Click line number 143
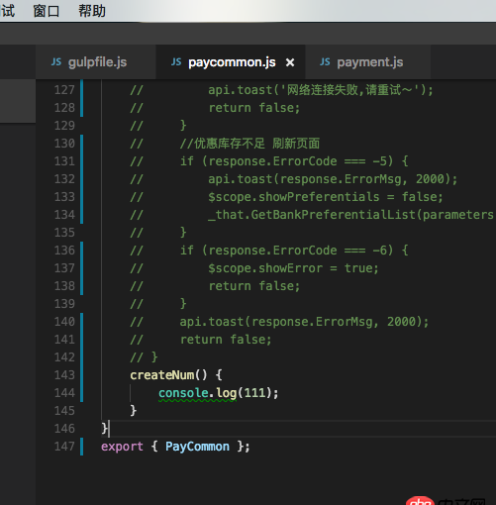 pos(64,375)
